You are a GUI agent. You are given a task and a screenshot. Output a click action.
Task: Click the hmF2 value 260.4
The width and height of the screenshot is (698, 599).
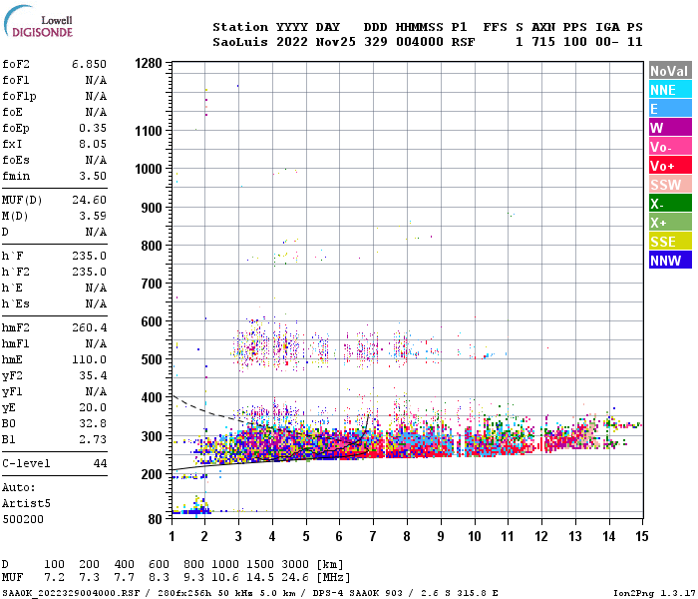(x=89, y=328)
